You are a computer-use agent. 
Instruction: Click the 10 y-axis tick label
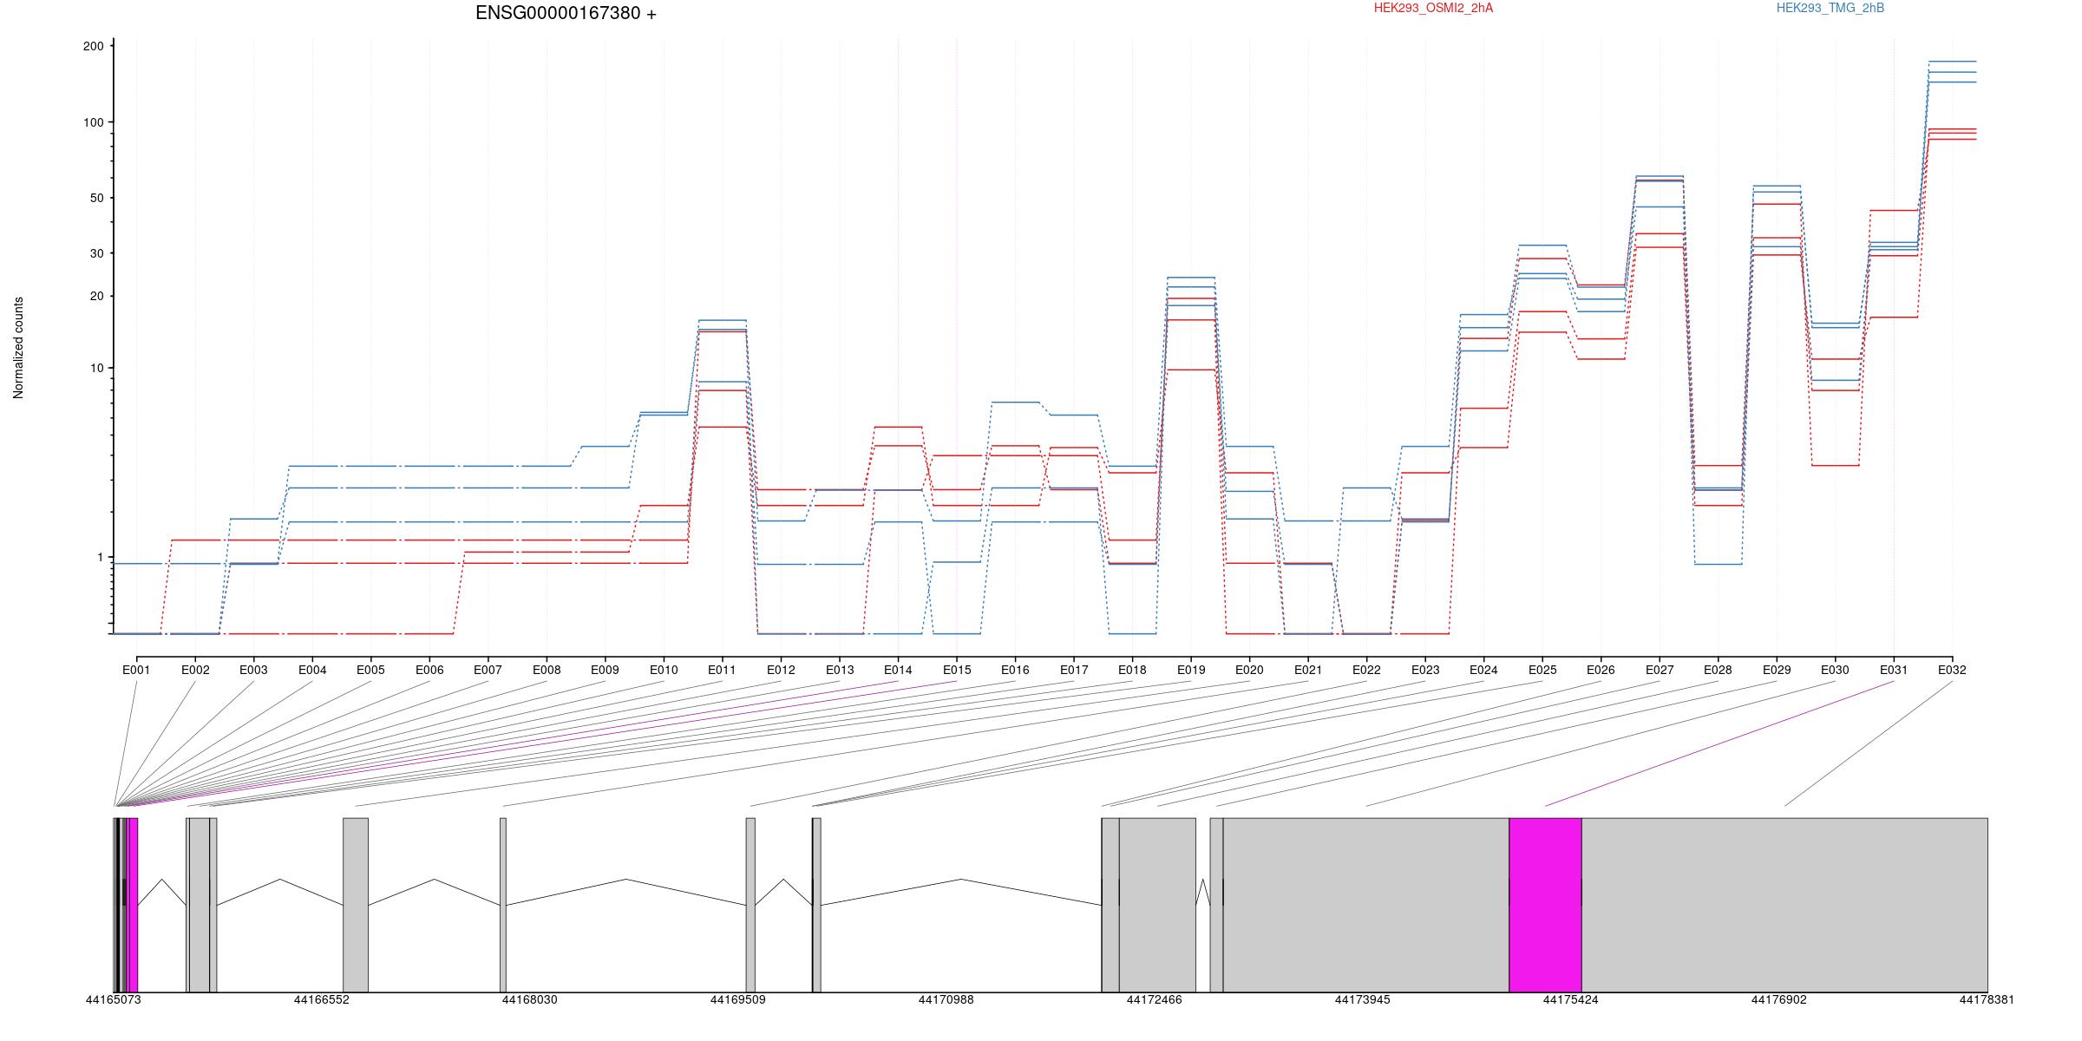click(x=96, y=368)
